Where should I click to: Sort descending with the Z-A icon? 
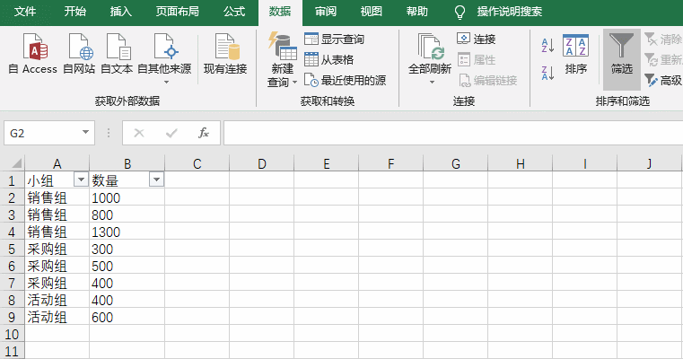pyautogui.click(x=547, y=73)
